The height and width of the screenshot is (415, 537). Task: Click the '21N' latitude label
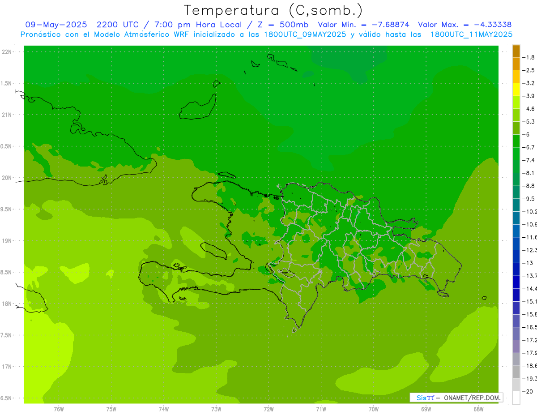tap(7, 115)
